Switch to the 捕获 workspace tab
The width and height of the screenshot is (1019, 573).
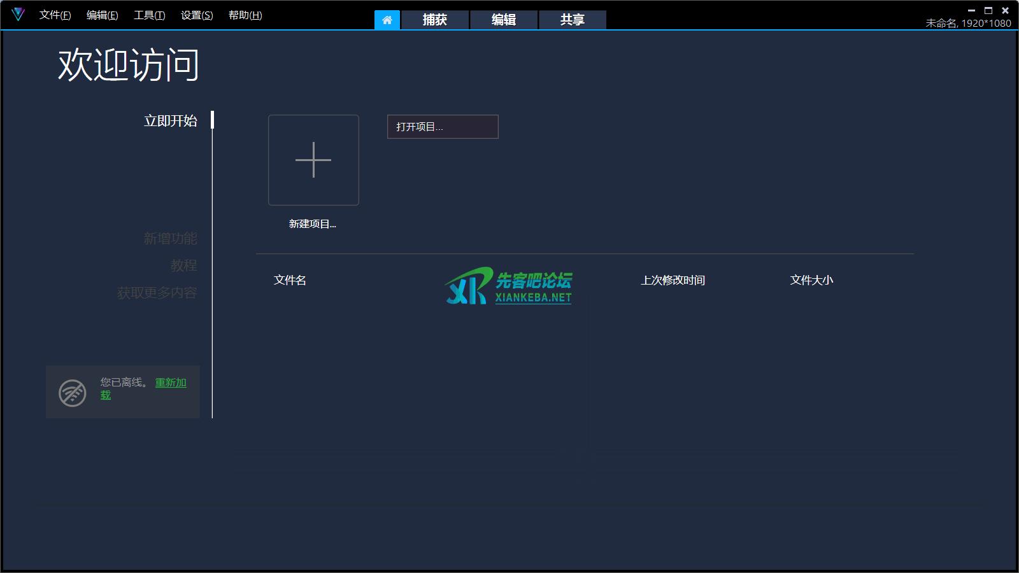[x=435, y=20]
